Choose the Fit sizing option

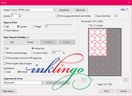(x=5, y=48)
